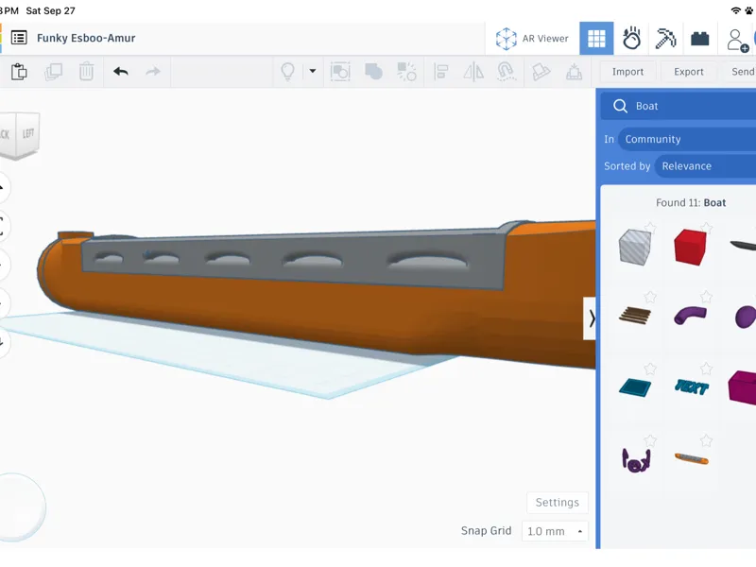Open the Sim Lab hand icon
Viewport: 756px width, 567px height.
[631, 38]
